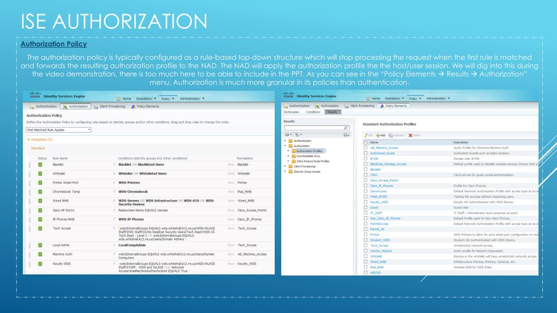This screenshot has height=313, width=557.
Task: Open the Authorized_Guest profile link
Action: (x=382, y=153)
